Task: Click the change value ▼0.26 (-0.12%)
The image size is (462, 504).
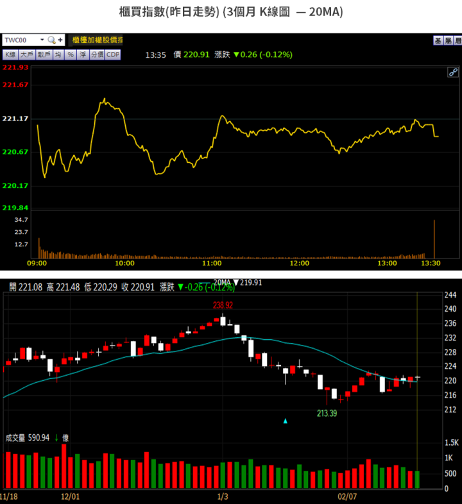Action: [263, 55]
